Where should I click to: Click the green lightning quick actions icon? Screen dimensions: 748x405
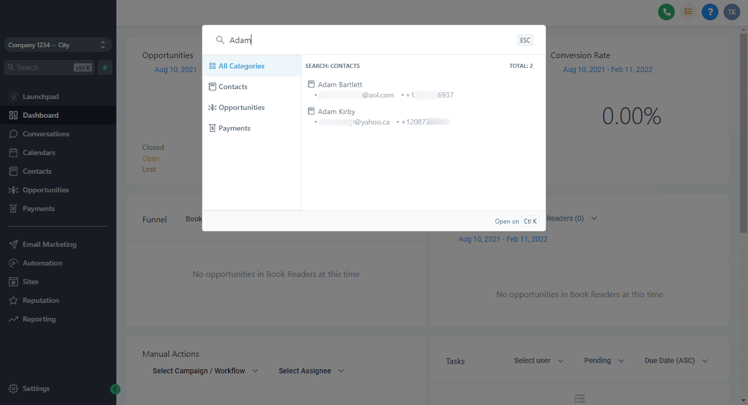105,67
